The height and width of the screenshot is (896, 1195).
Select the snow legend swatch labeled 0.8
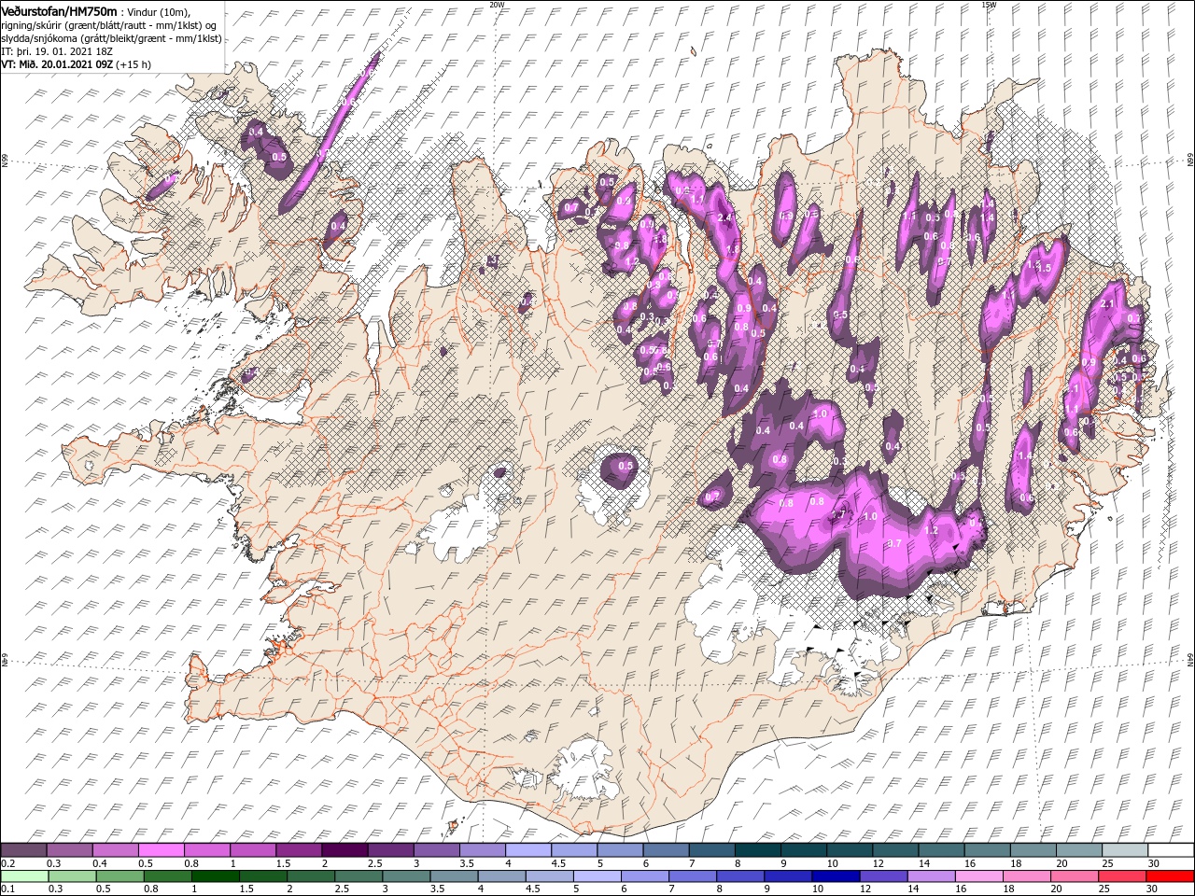click(206, 850)
